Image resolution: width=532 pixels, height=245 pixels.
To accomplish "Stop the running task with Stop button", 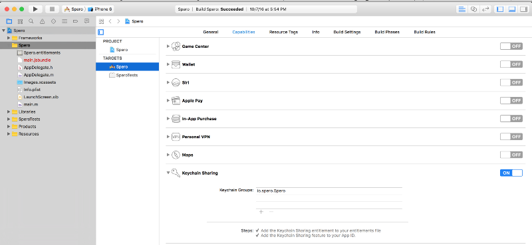I will (x=52, y=9).
